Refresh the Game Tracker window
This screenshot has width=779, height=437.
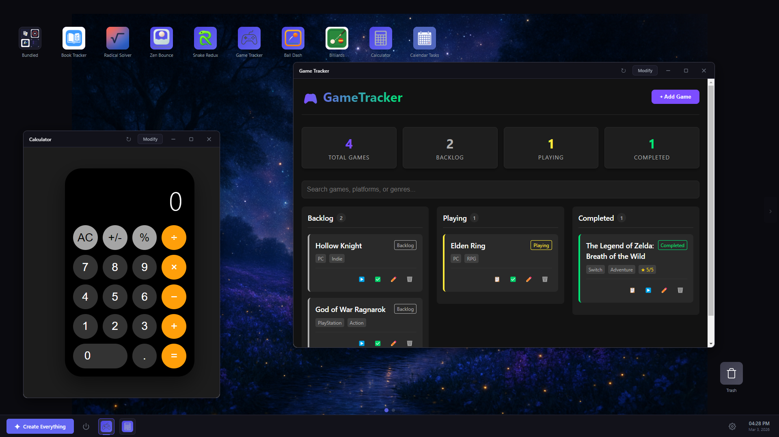(x=624, y=71)
